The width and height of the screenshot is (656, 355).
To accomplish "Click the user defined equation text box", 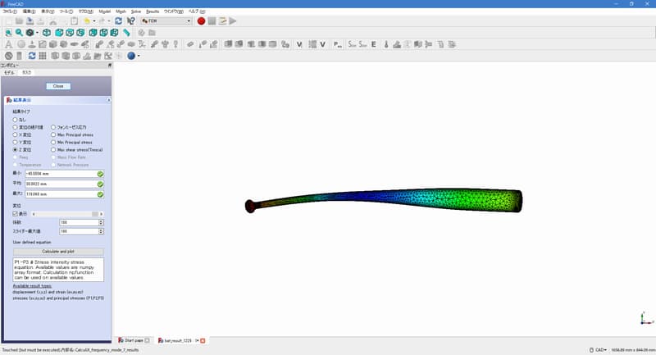I will [58, 270].
